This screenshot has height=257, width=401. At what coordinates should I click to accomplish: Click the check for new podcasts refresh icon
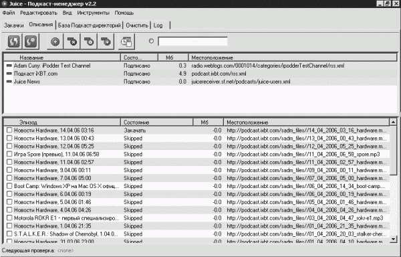(14, 41)
